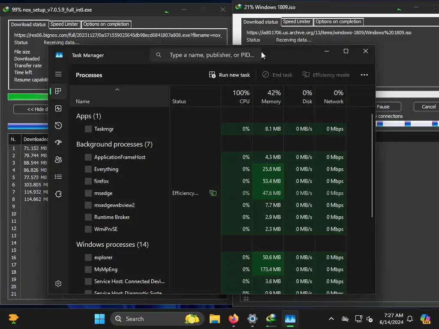Open Startup apps page in Task Manager
Viewport: 439px width, 329px height.
[x=58, y=143]
